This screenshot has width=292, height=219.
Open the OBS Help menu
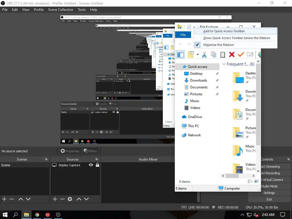tap(94, 10)
